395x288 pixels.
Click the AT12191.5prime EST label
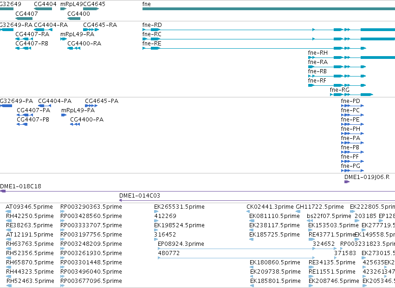30,235
